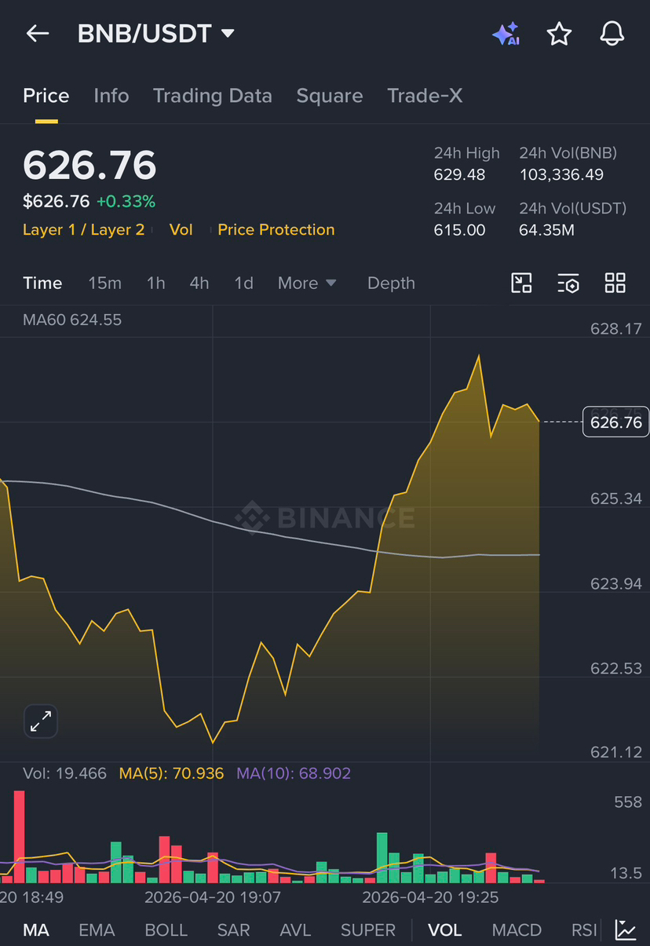Open the Square tab
This screenshot has height=946, width=650.
click(330, 96)
